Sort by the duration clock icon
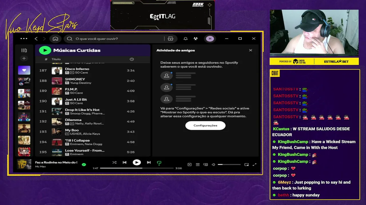This screenshot has height=205, width=366. (132, 59)
